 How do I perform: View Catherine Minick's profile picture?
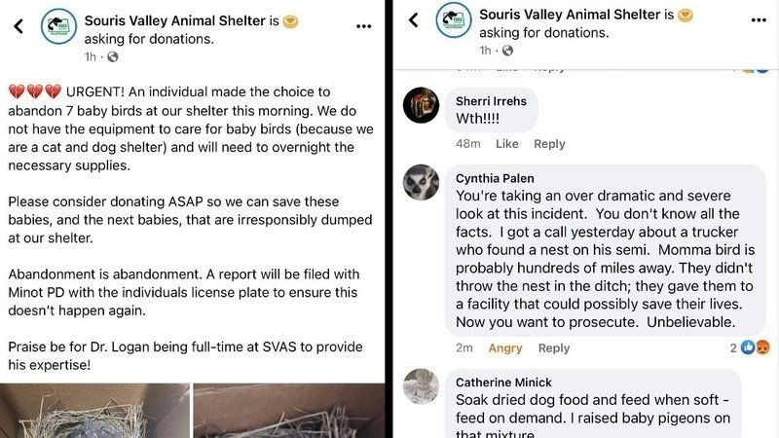pos(421,386)
